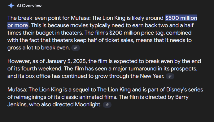Click the highlighted 'or more' text

click(18, 25)
